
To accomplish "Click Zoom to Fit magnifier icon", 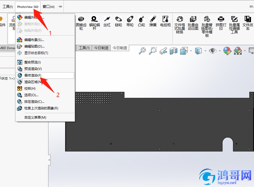I will [142, 51].
